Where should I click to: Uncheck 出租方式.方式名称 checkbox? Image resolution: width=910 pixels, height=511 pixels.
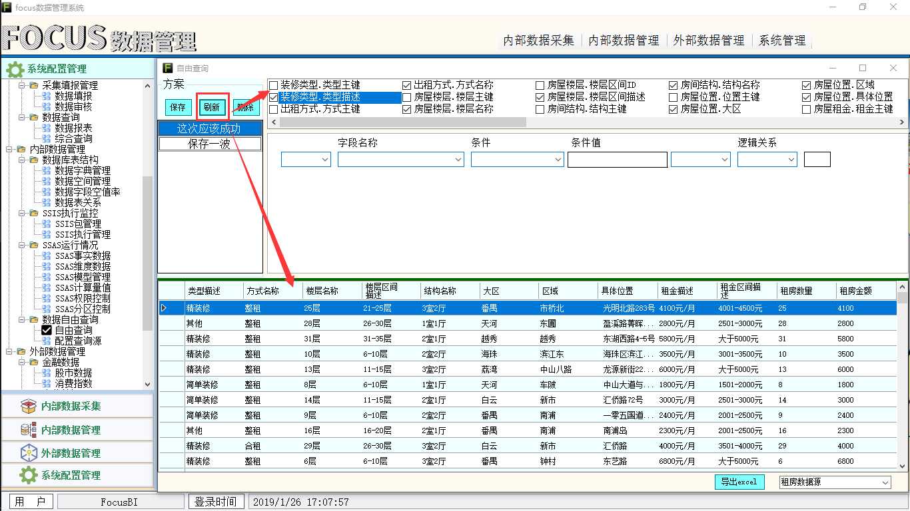[x=407, y=85]
